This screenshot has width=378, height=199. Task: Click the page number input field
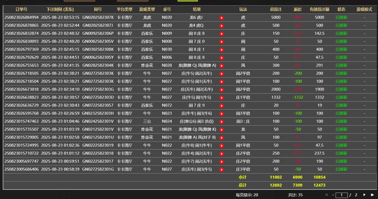[x=341, y=195]
